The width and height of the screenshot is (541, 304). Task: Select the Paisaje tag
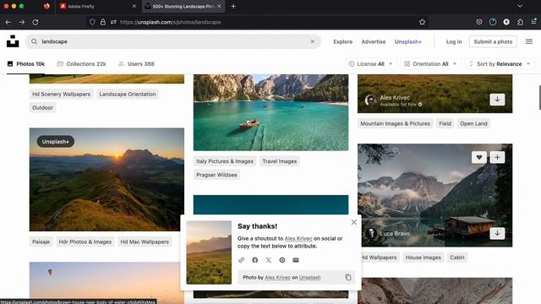pos(41,242)
